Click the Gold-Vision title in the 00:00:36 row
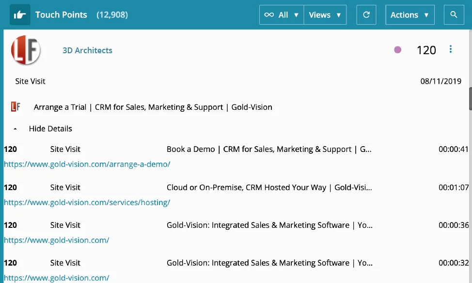This screenshot has height=283, width=472. pos(270,225)
